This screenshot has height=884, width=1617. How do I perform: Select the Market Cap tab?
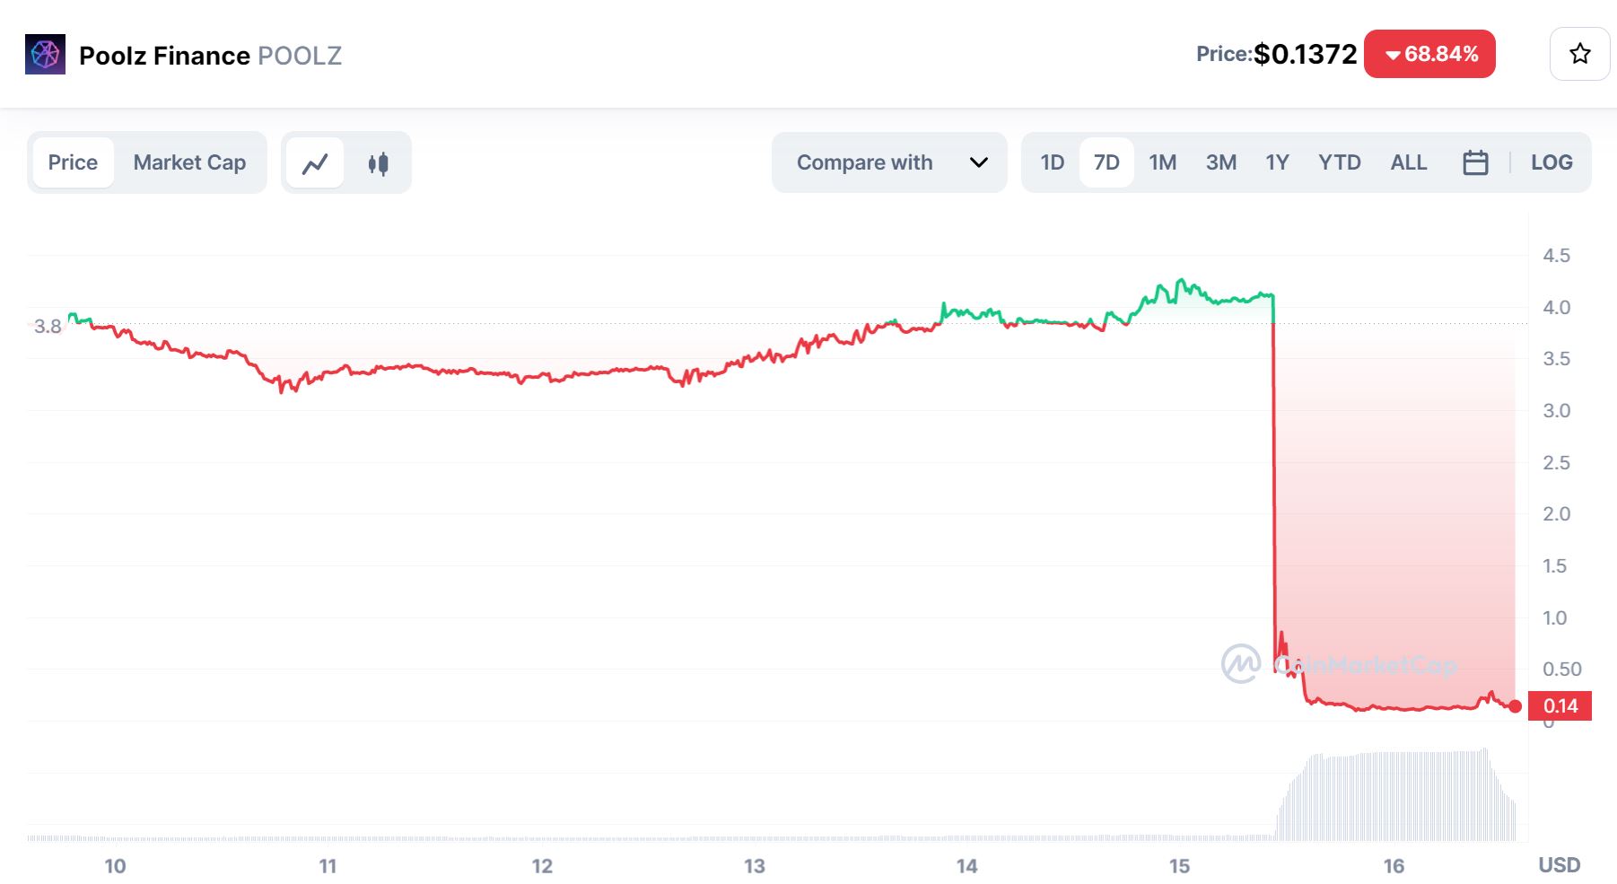(189, 162)
